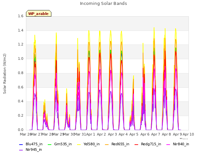Click the Apr 1 x-axis date label
This screenshot has height=156, width=208.
tap(91, 134)
